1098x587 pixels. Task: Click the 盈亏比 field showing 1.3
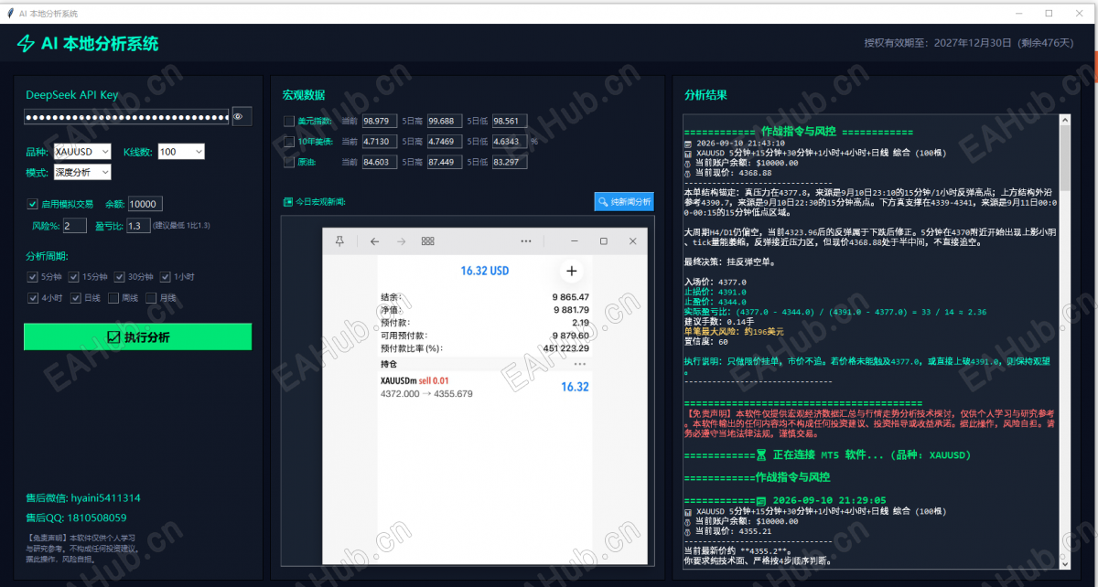(x=138, y=225)
